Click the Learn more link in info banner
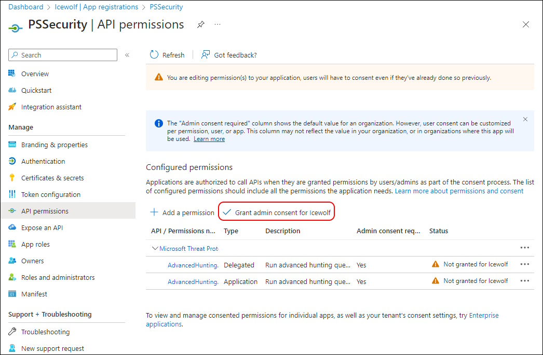This screenshot has width=543, height=355. point(209,138)
